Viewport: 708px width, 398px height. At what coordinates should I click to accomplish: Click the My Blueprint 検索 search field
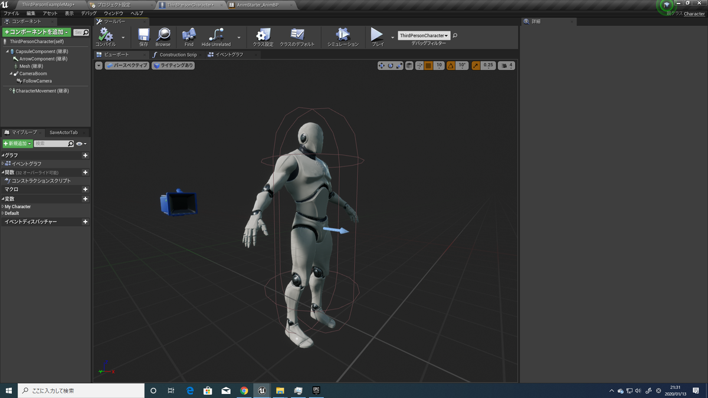click(51, 144)
